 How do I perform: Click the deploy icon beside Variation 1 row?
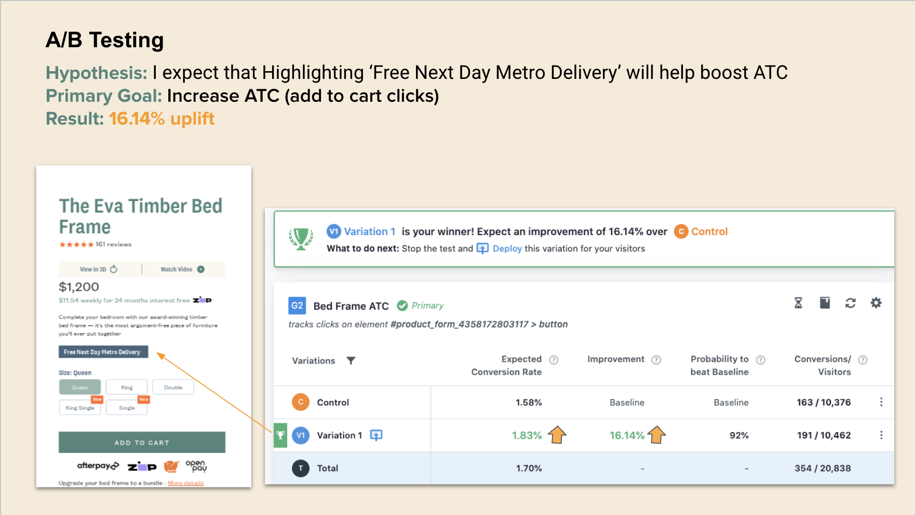click(x=376, y=435)
